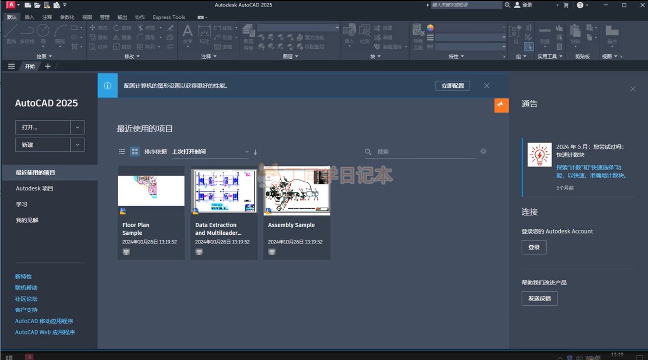This screenshot has width=648, height=360.
Task: Open the Autodesk App Store cart icon
Action: coord(566,5)
